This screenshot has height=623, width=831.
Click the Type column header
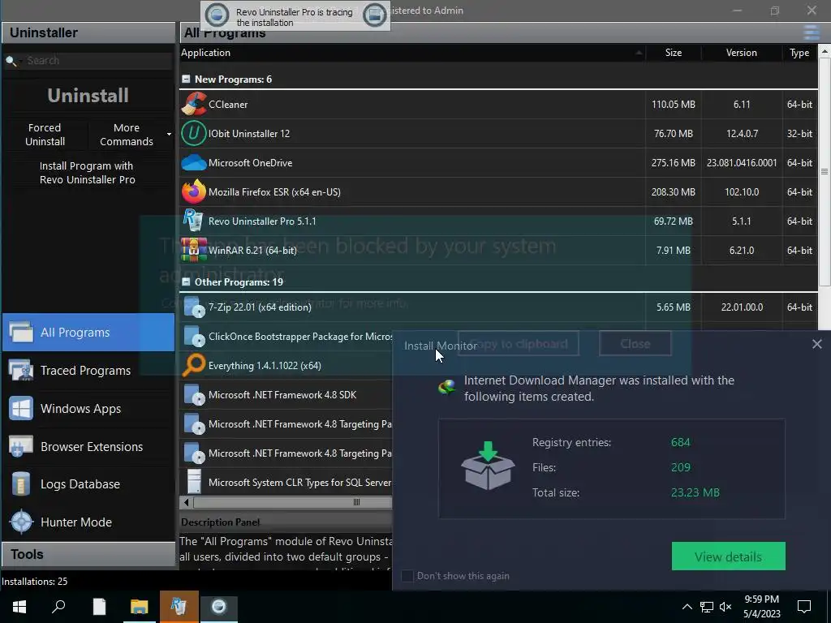(x=799, y=53)
